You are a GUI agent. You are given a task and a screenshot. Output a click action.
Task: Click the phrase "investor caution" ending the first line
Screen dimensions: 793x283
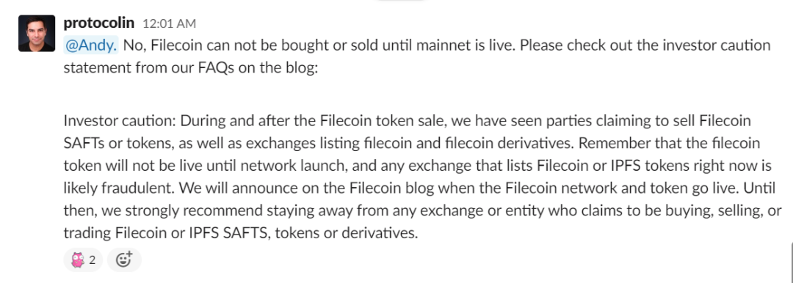tap(715, 45)
